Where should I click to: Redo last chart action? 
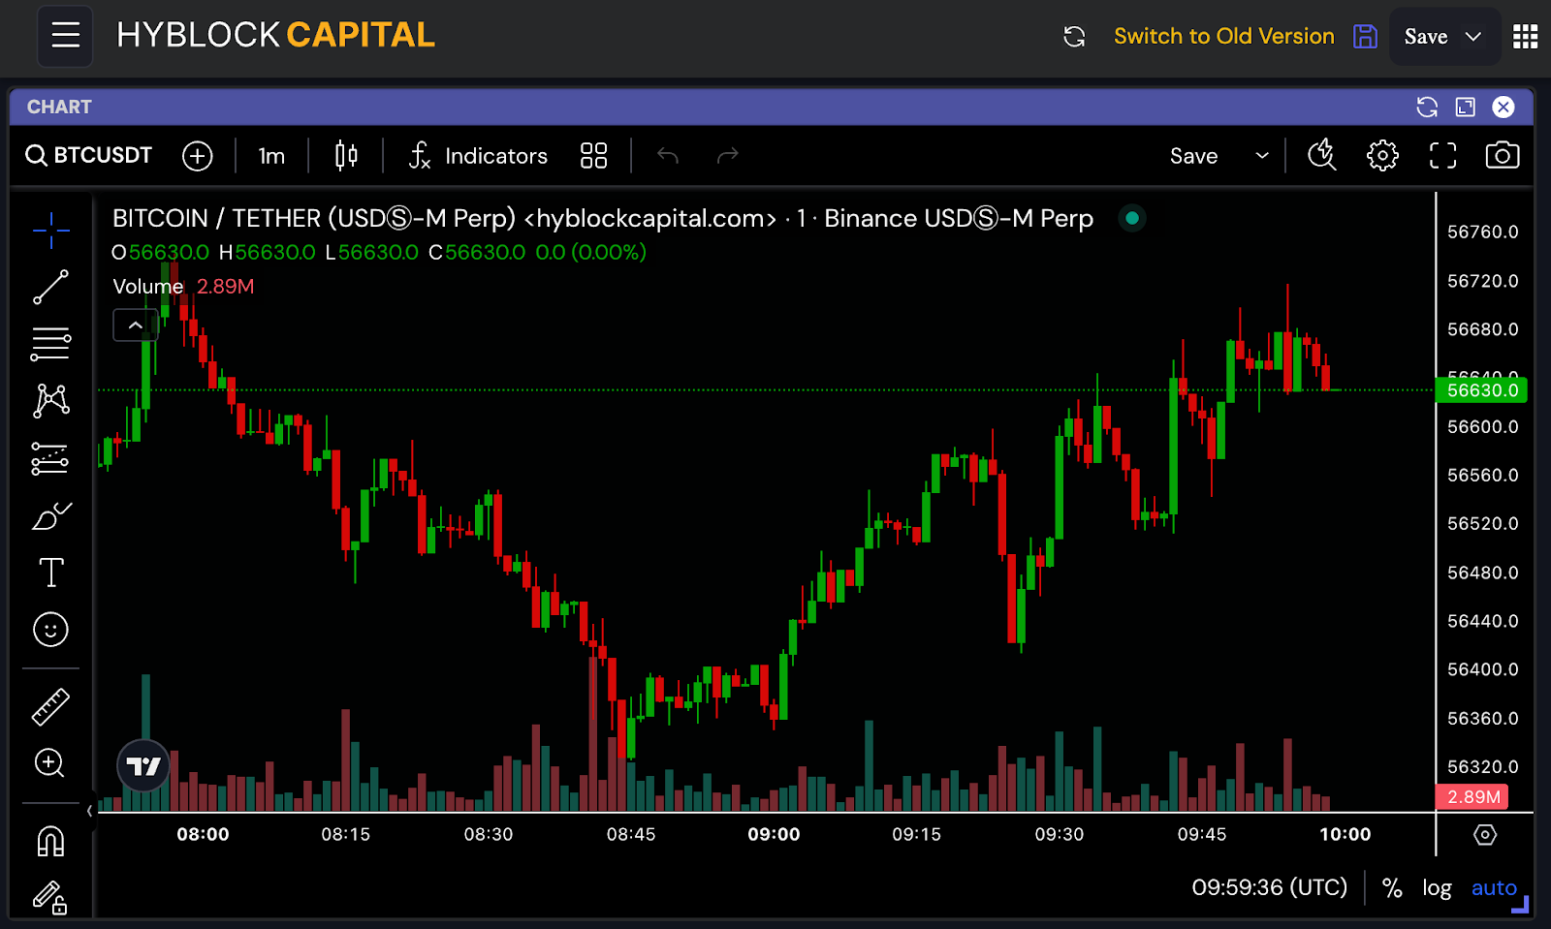728,156
